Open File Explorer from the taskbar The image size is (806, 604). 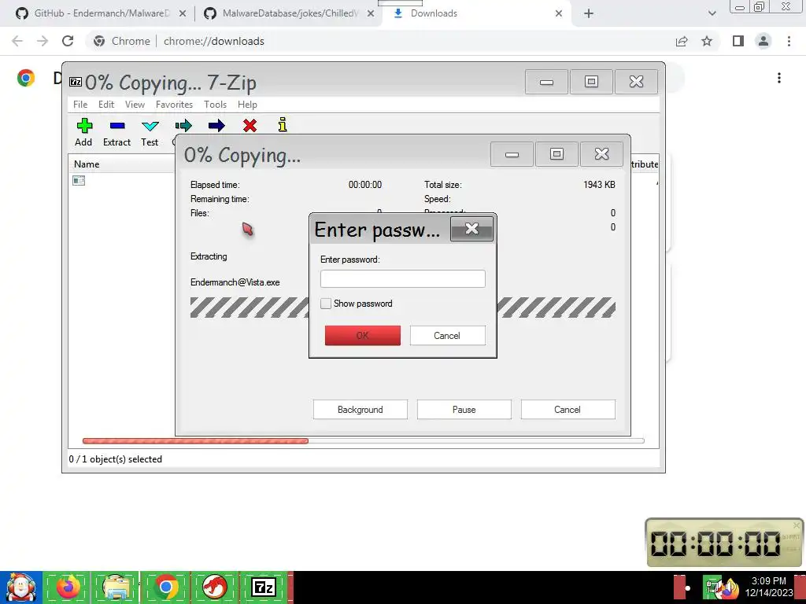pos(116,587)
